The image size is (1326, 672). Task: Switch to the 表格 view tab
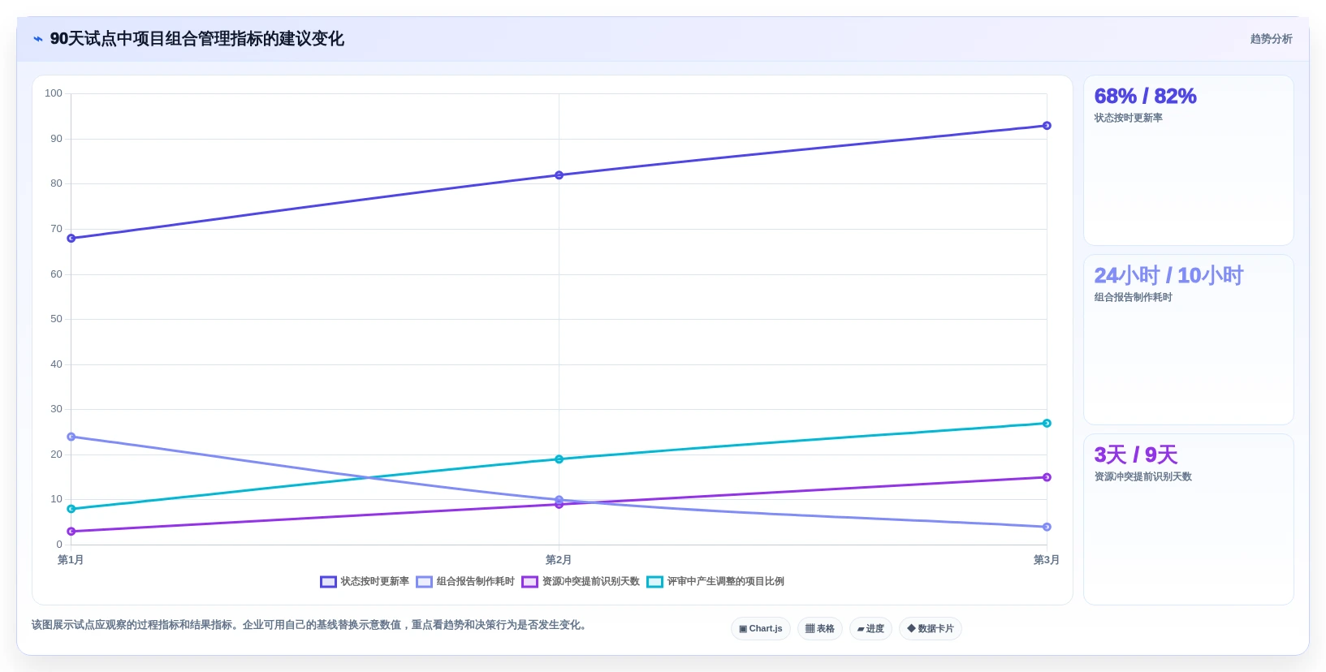click(820, 629)
